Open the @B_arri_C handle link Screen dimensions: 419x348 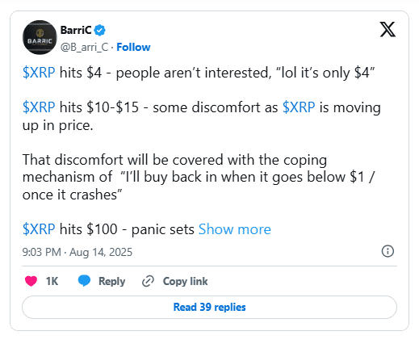tap(84, 48)
